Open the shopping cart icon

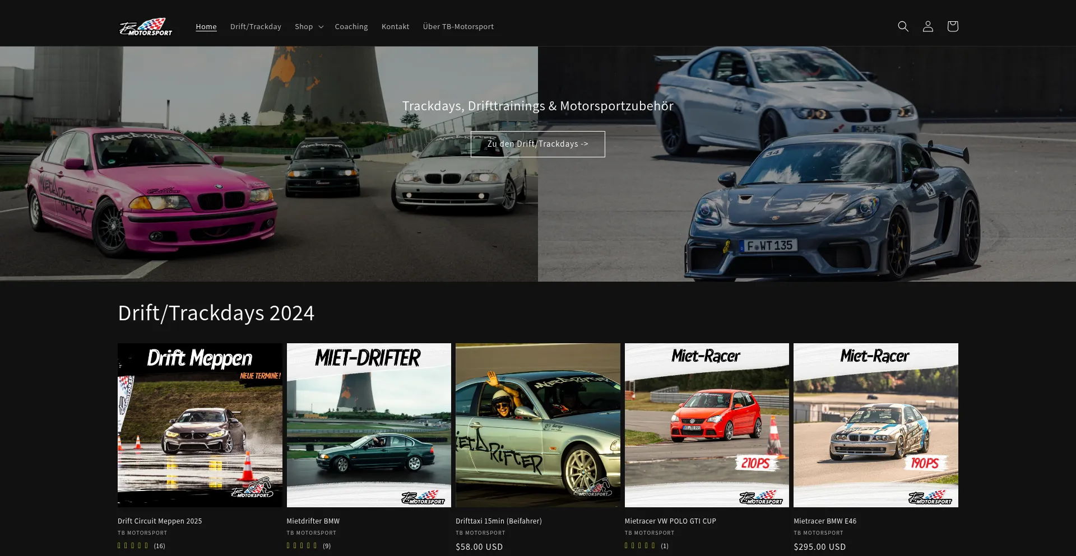point(952,26)
